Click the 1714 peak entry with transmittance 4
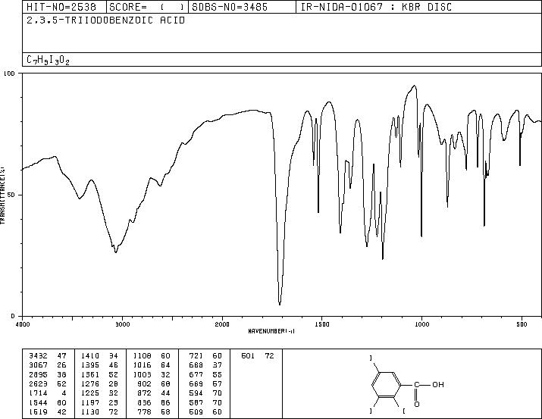542x419 pixels. [x=48, y=393]
